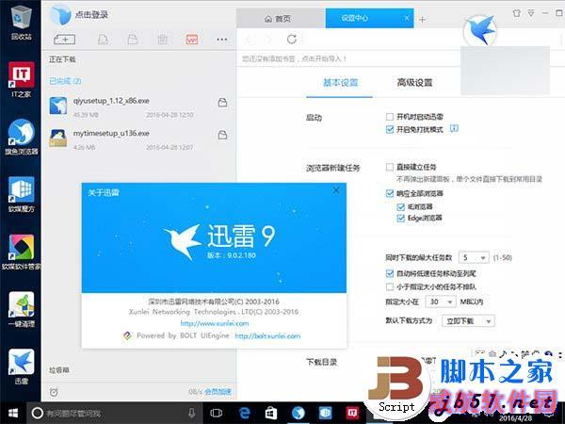Click Task View taskbar icon
The image size is (565, 424).
point(217,414)
